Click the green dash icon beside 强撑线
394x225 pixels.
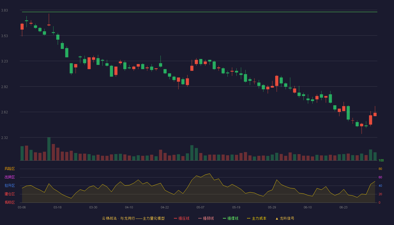pyautogui.click(x=224, y=219)
